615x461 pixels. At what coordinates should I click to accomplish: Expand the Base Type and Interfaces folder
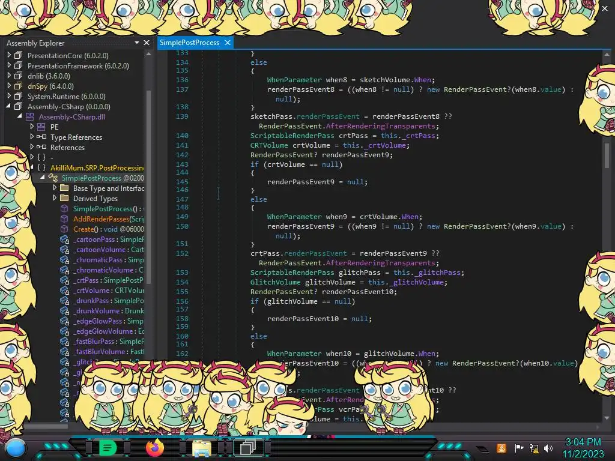click(x=55, y=188)
